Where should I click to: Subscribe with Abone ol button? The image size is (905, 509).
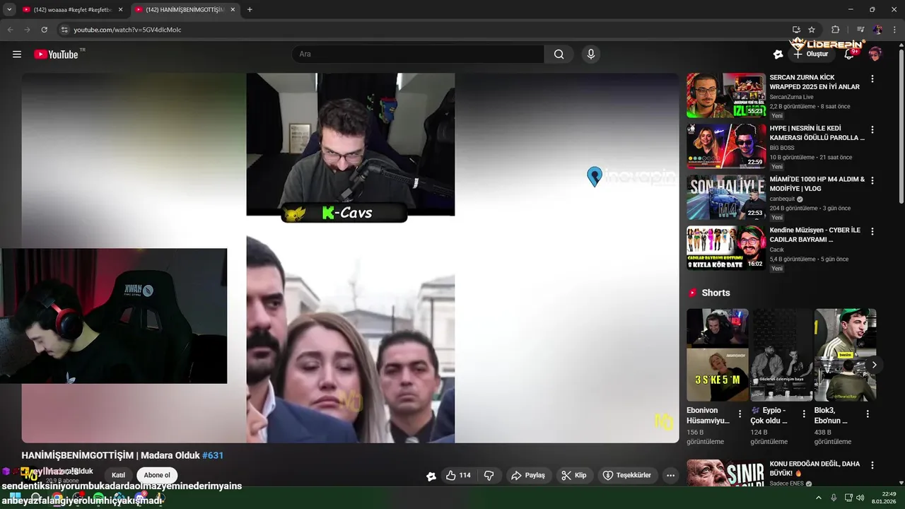coord(157,475)
